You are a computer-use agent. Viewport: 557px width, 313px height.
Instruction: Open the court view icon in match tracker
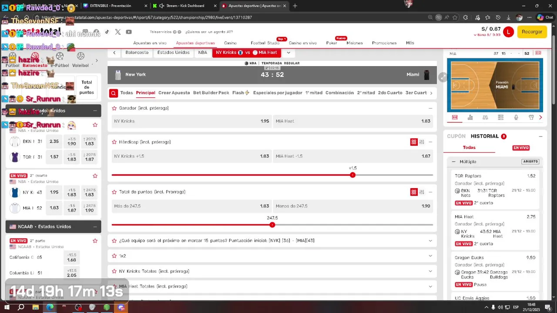click(x=455, y=117)
